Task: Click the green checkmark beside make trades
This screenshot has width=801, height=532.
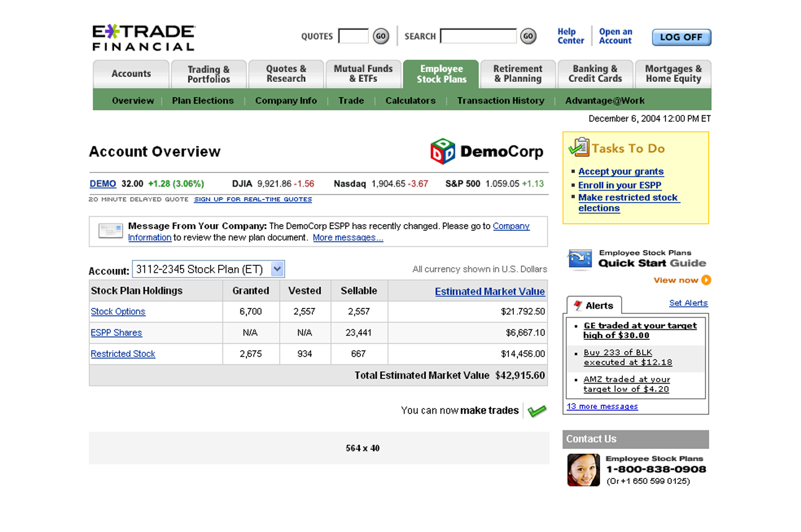Action: point(537,411)
